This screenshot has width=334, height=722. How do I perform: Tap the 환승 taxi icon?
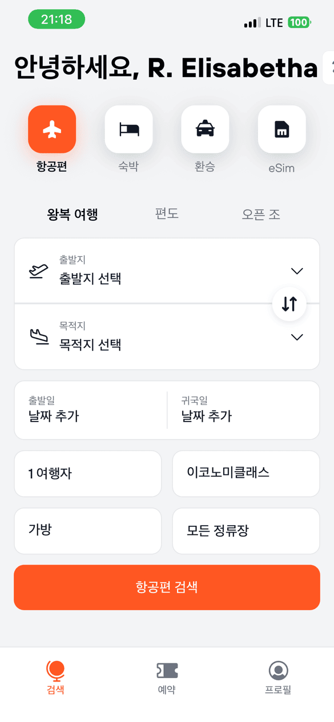tap(205, 129)
